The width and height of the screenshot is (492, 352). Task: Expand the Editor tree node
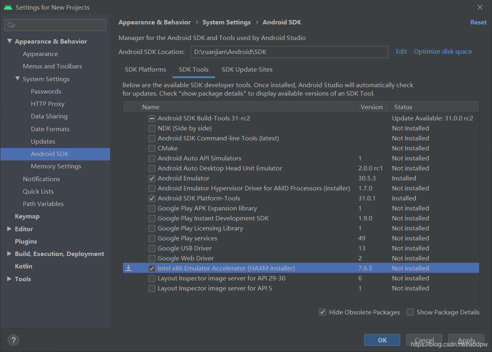(x=9, y=229)
